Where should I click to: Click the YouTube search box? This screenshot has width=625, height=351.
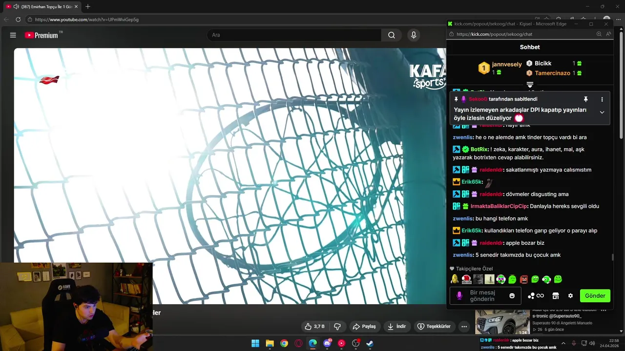pos(294,35)
